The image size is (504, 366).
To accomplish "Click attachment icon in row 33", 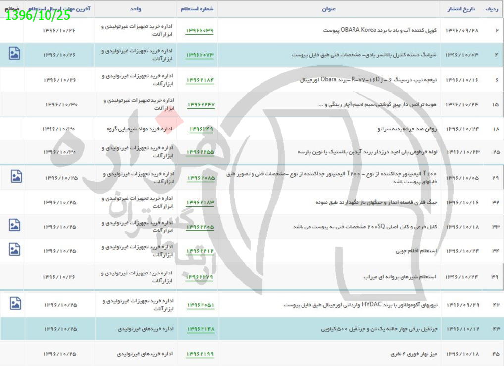I will (15, 226).
